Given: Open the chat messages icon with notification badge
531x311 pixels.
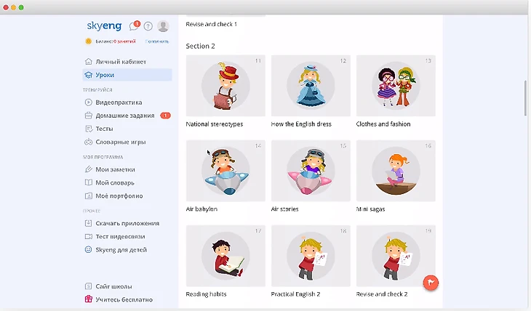Looking at the screenshot, I should [134, 25].
